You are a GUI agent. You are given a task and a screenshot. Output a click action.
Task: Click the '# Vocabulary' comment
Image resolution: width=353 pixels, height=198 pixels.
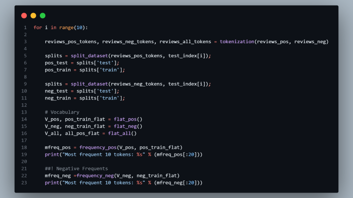pyautogui.click(x=62, y=112)
